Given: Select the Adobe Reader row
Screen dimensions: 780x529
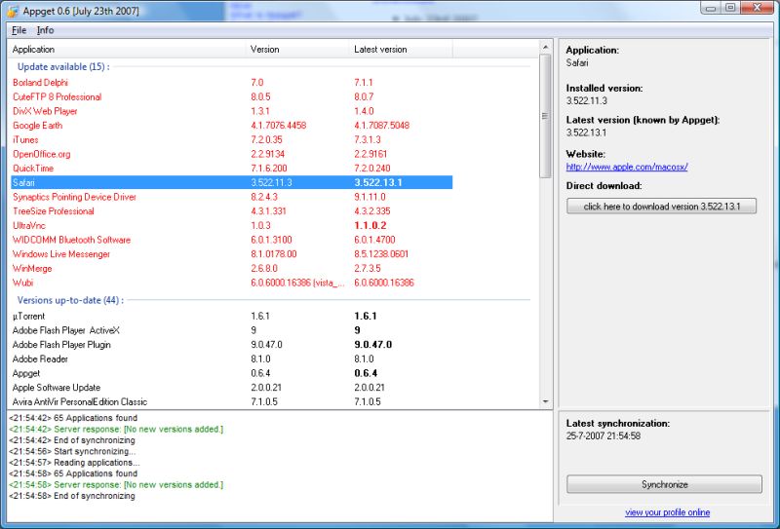Looking at the screenshot, I should coord(232,359).
